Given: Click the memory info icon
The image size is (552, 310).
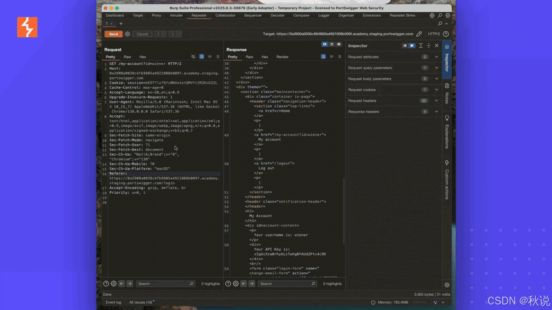Looking at the screenshot, I should (x=373, y=302).
